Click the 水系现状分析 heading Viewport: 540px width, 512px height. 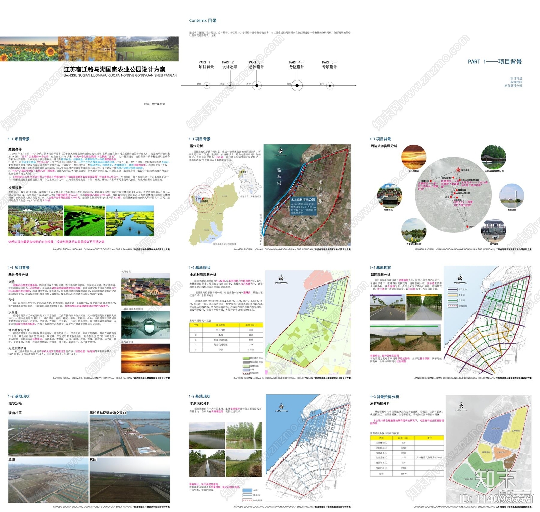(x=200, y=403)
